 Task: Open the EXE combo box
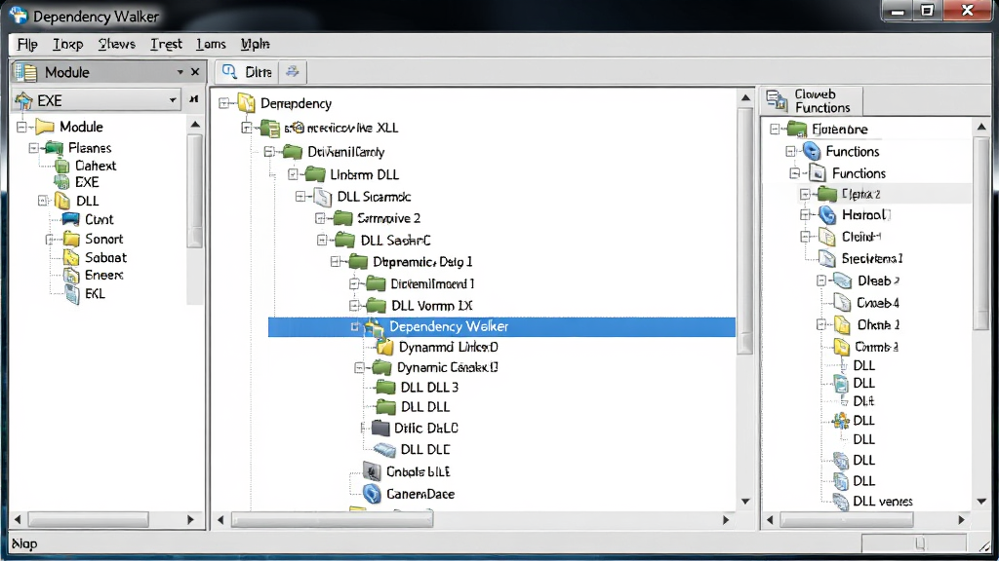(96, 100)
